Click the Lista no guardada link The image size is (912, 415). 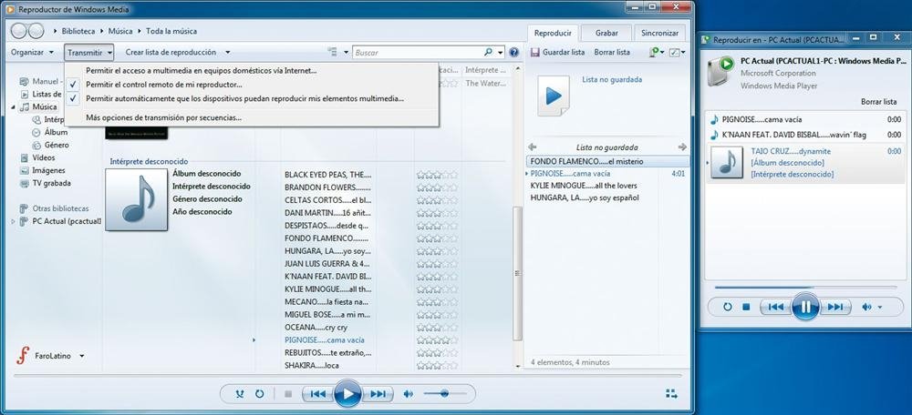click(612, 79)
